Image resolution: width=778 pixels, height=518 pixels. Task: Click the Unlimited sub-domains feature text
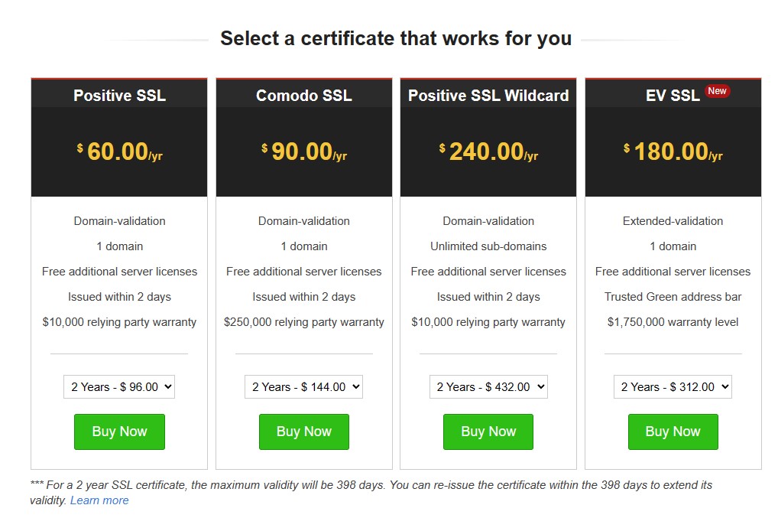click(x=488, y=246)
